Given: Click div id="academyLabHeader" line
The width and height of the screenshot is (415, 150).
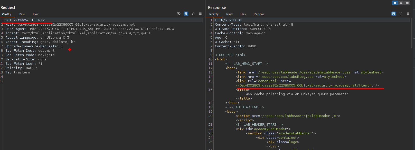Looking at the screenshot, I should [263, 129].
